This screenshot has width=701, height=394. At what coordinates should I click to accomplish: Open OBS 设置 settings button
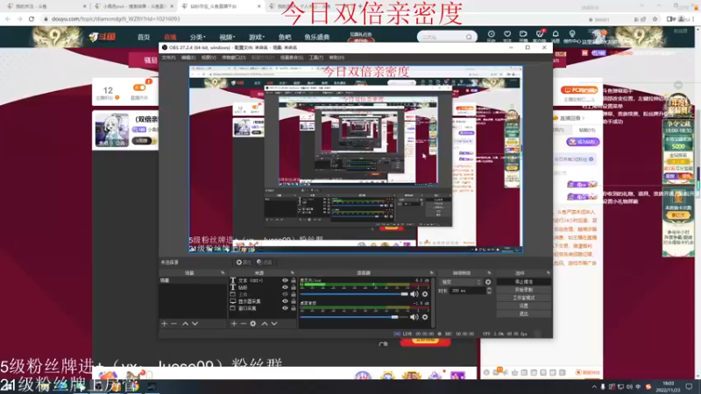[x=523, y=306]
